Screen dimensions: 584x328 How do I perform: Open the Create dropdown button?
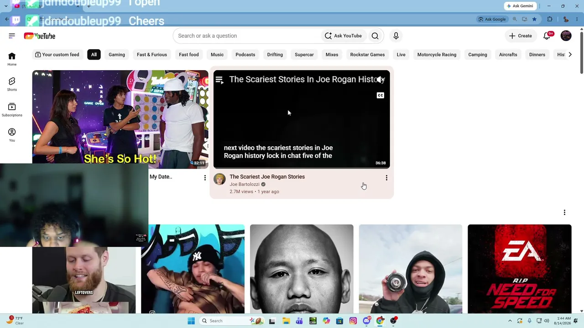(x=521, y=36)
